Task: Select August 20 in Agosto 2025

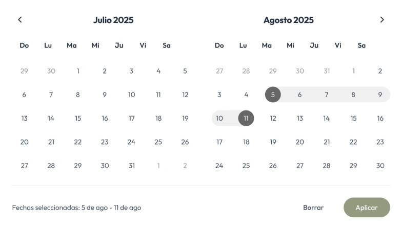Action: 300,142
